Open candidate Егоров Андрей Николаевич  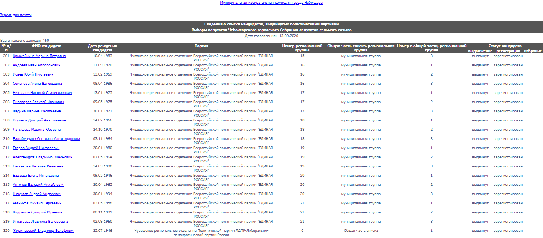tap(36, 148)
